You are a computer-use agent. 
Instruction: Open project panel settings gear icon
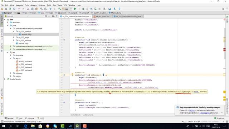coord(53,16)
